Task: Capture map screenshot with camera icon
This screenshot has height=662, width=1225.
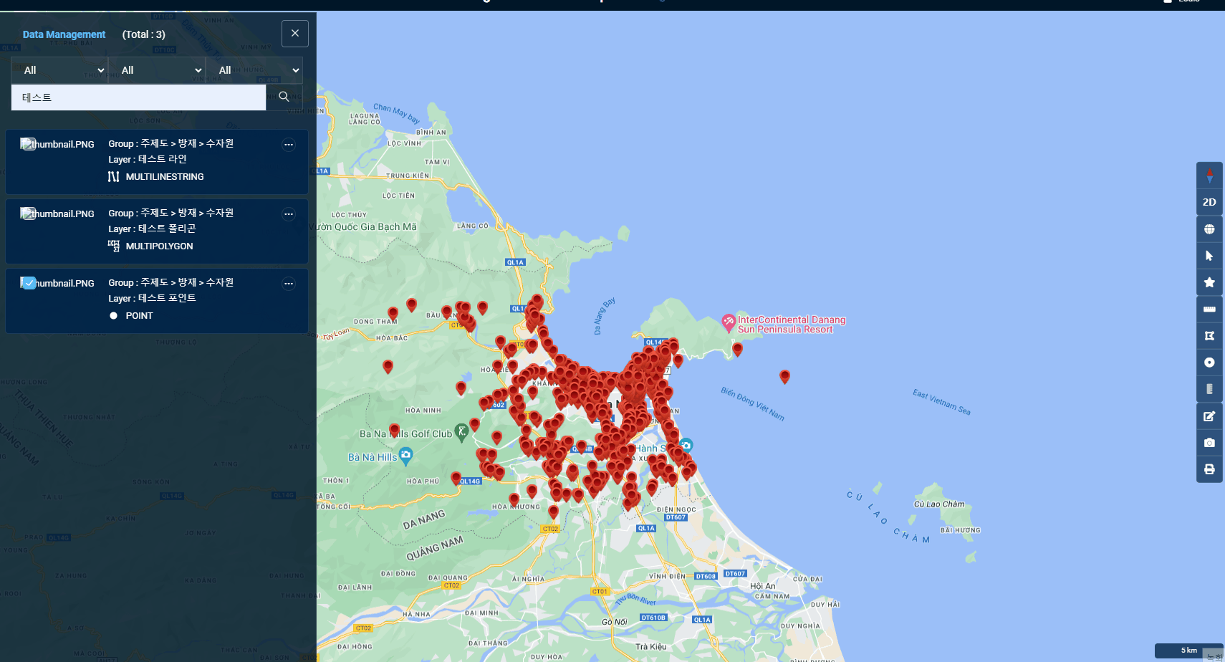Action: (x=1209, y=443)
